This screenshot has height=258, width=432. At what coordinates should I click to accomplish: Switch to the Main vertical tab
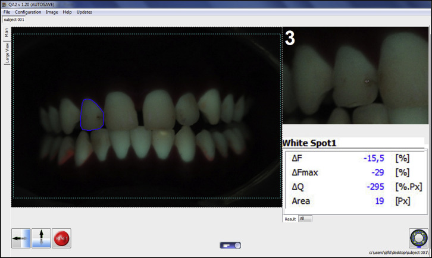pos(7,32)
